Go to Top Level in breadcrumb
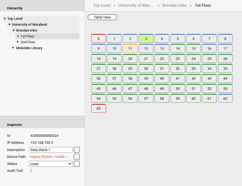242x186 pixels. pos(102,5)
